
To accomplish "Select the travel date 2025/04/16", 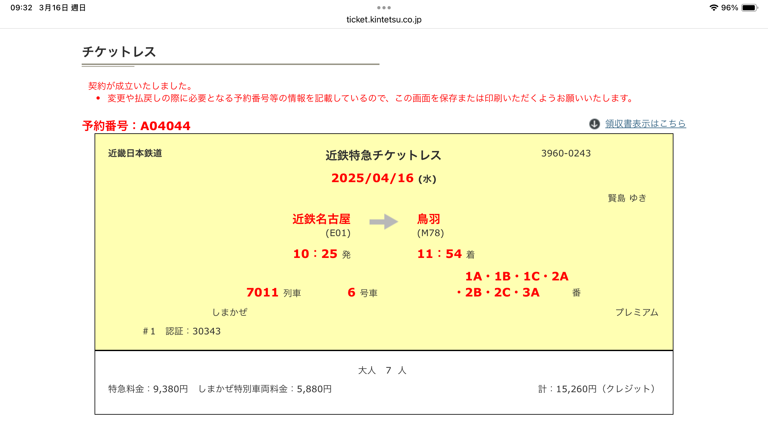I will pyautogui.click(x=372, y=178).
